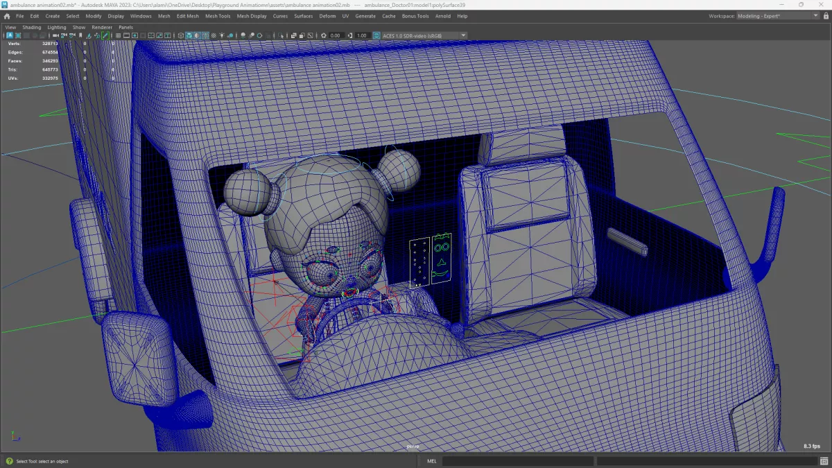Open the Workspace Modeling - Expert dropdown
The height and width of the screenshot is (468, 832).
pos(778,16)
